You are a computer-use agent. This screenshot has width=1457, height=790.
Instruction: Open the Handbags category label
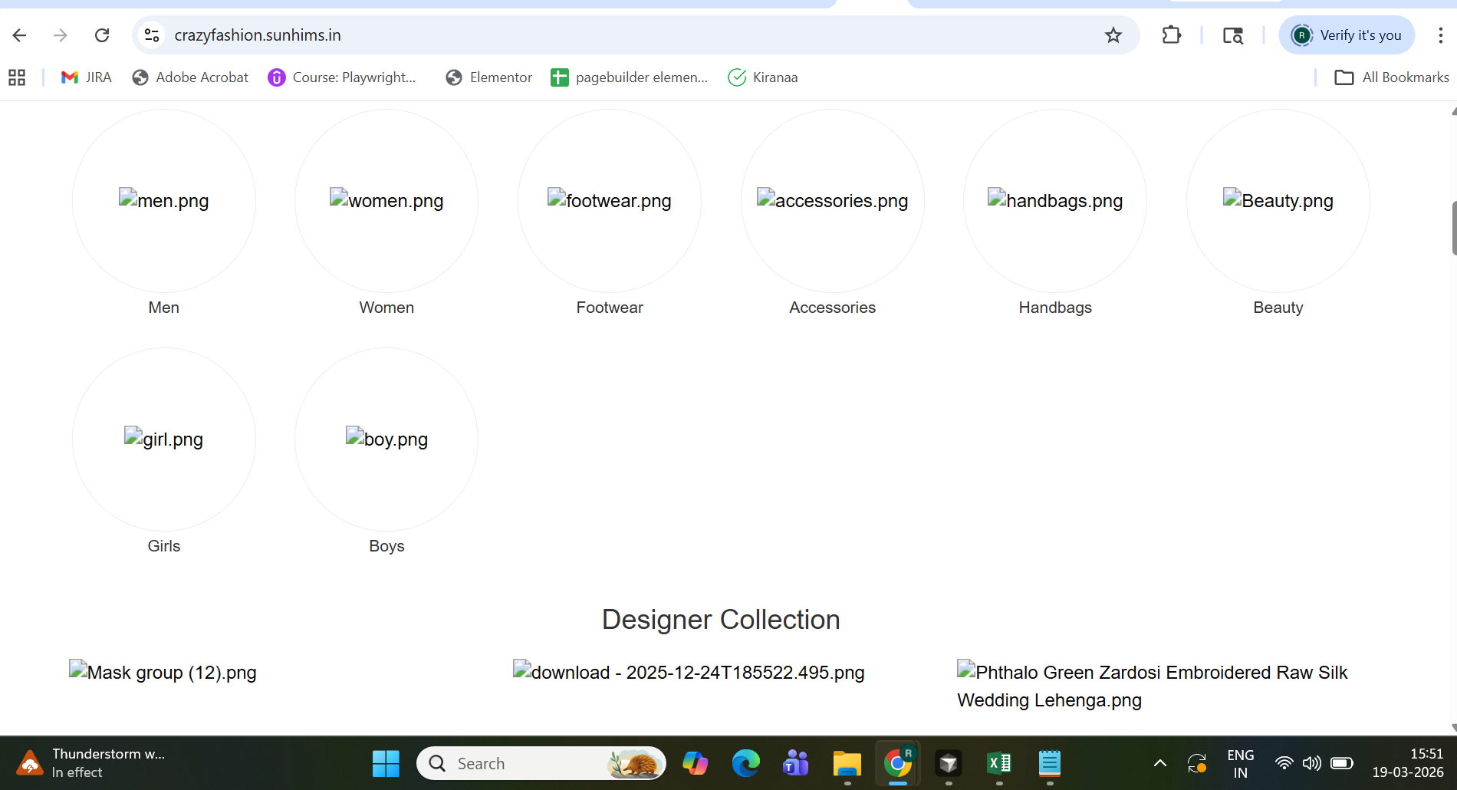pyautogui.click(x=1055, y=308)
